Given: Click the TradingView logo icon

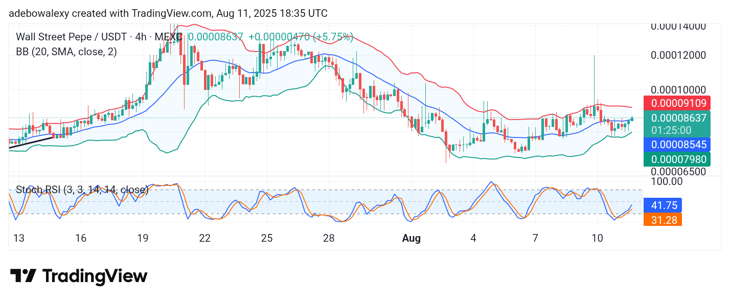Looking at the screenshot, I should pos(23,276).
